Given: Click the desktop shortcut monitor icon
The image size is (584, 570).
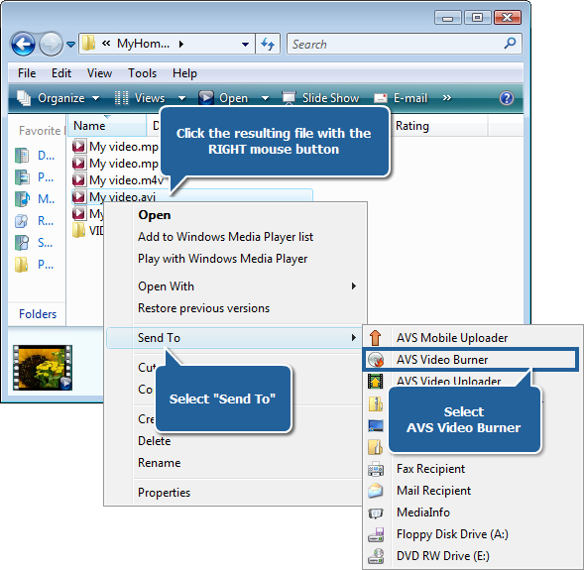Looking at the screenshot, I should 376,425.
